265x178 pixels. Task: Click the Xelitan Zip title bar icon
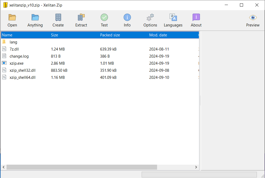(x=5, y=5)
